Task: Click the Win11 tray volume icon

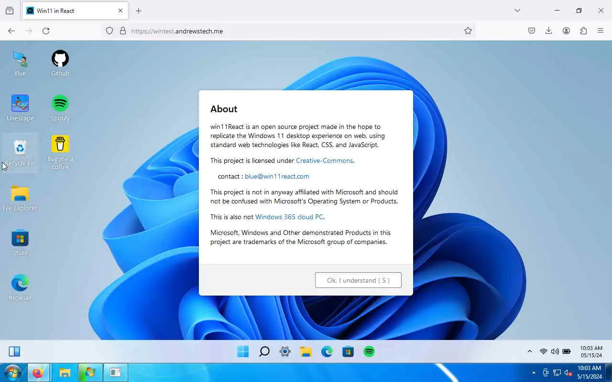Action: [555, 351]
